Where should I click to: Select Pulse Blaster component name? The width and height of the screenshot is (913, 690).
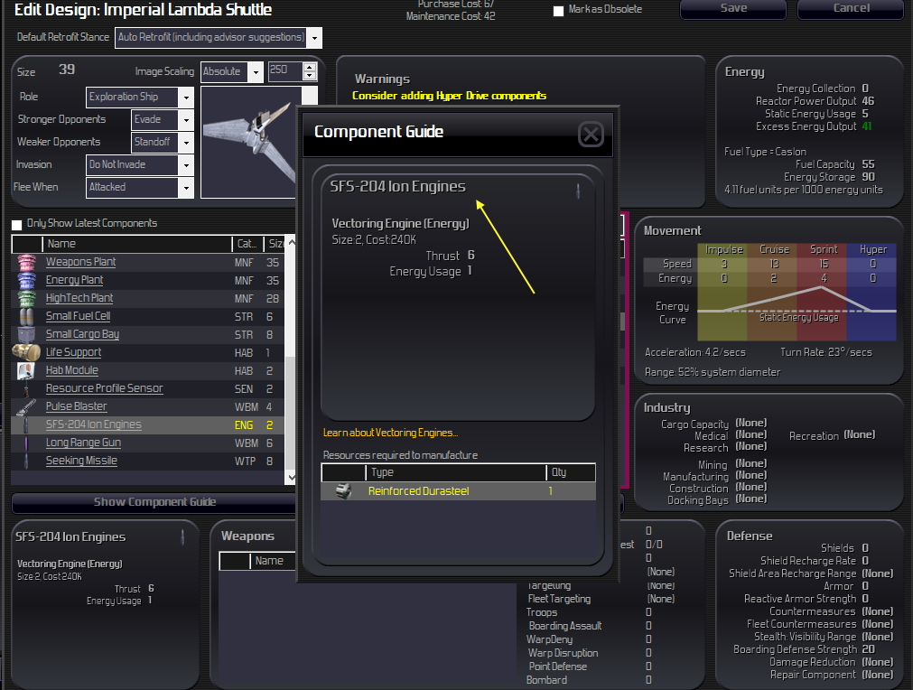tap(76, 406)
